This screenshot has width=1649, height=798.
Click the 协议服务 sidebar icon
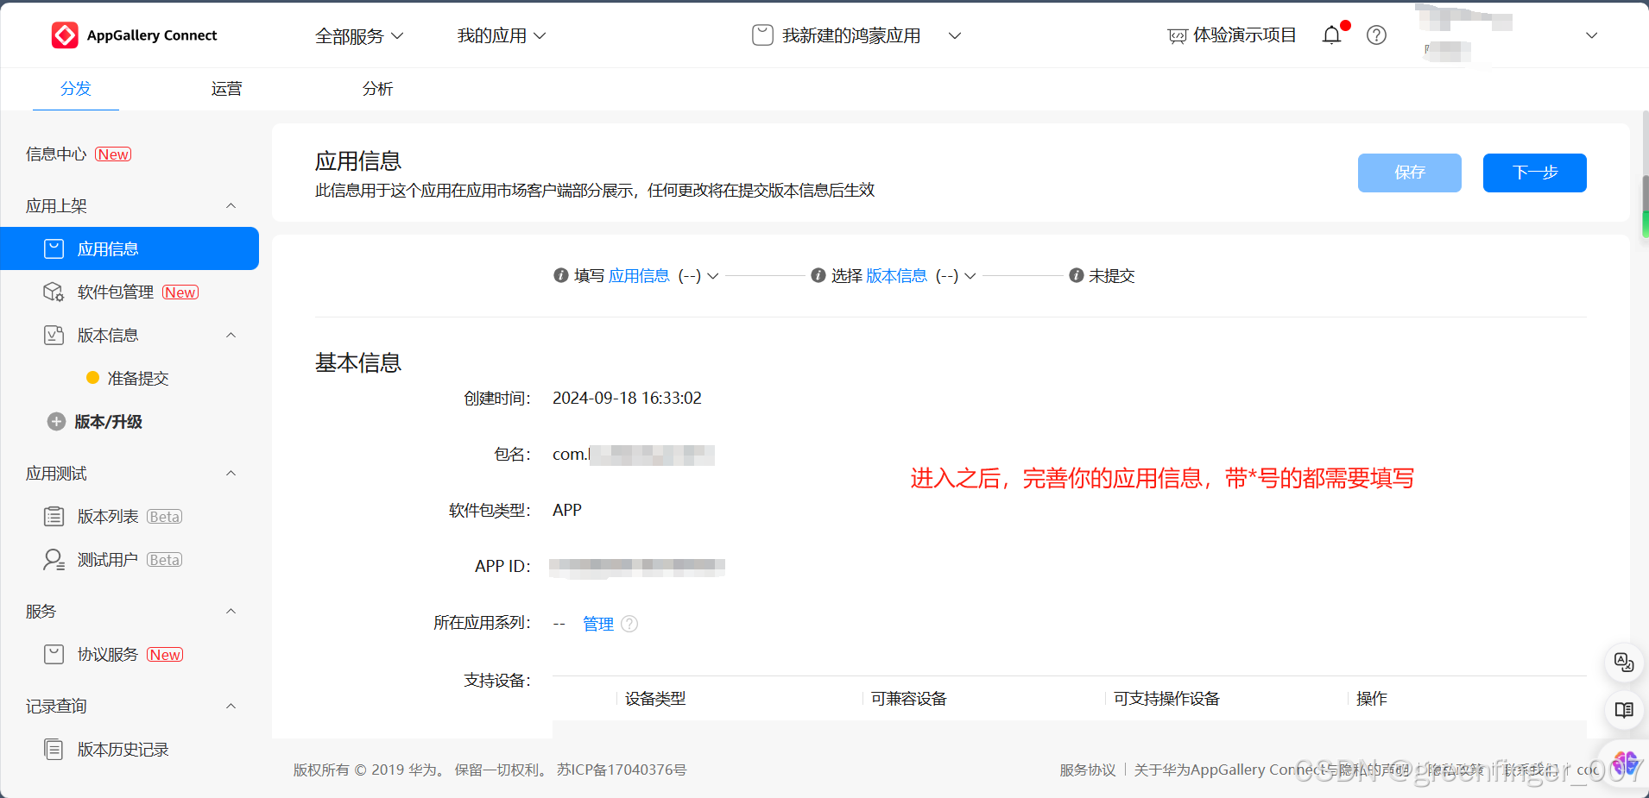54,654
